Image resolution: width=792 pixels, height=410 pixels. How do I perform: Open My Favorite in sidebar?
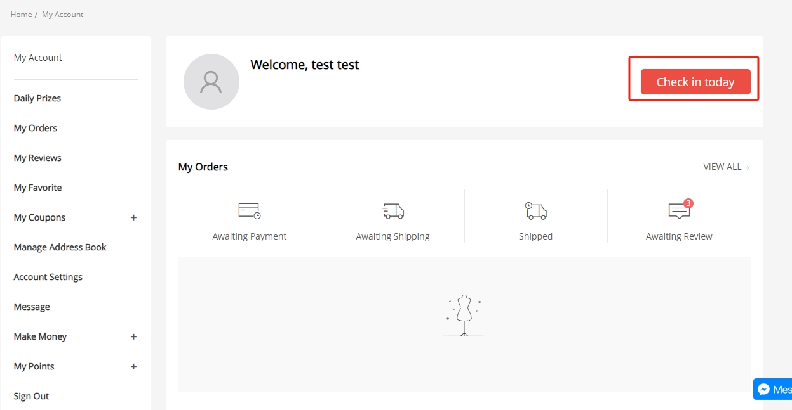tap(37, 188)
